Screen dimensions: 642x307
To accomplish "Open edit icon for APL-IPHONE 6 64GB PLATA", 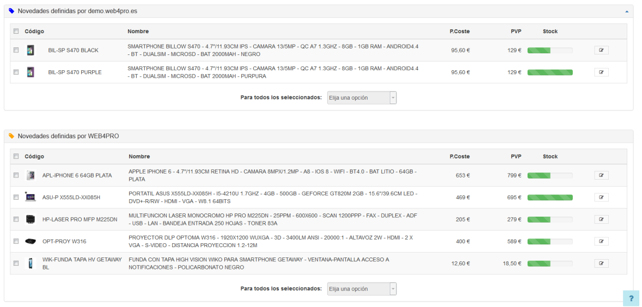I will coord(602,175).
